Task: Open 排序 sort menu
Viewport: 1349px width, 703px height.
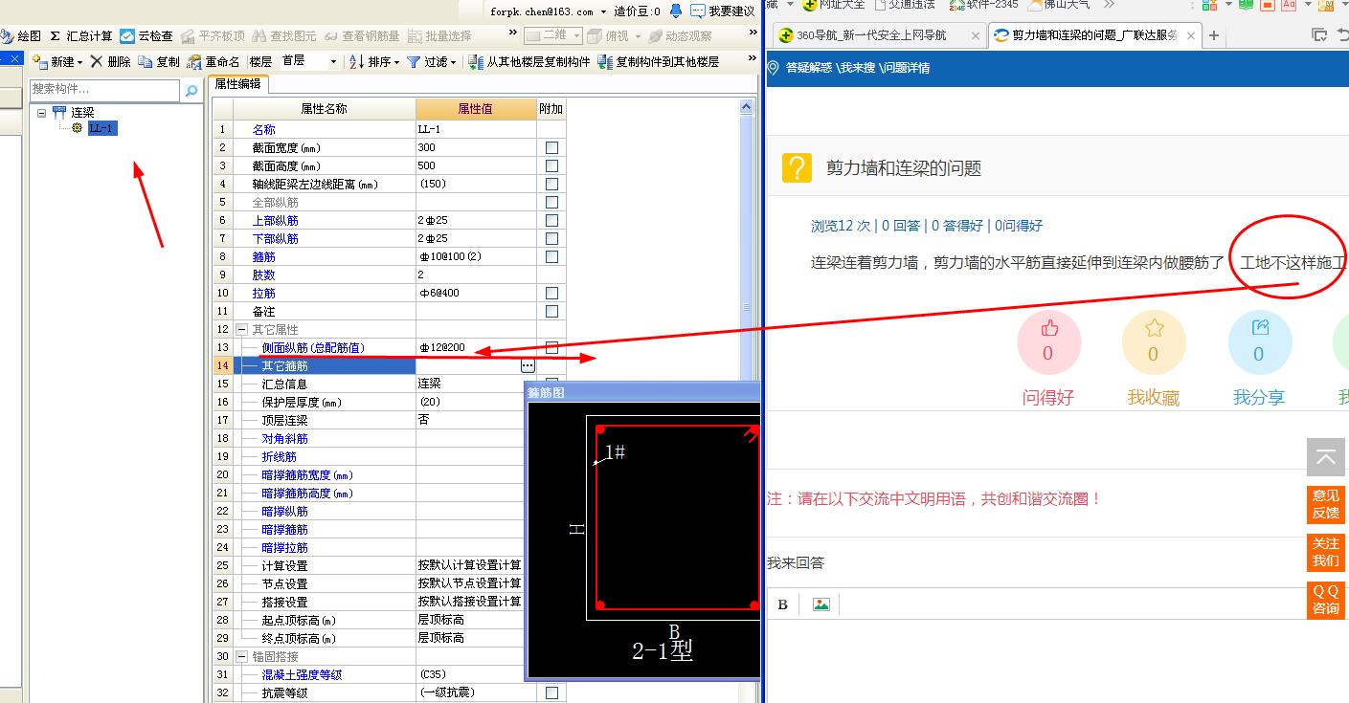Action: coord(373,62)
